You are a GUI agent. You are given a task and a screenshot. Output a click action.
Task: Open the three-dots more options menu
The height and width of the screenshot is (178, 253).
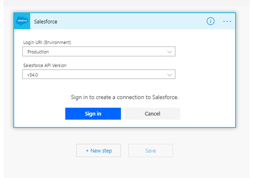coord(227,21)
